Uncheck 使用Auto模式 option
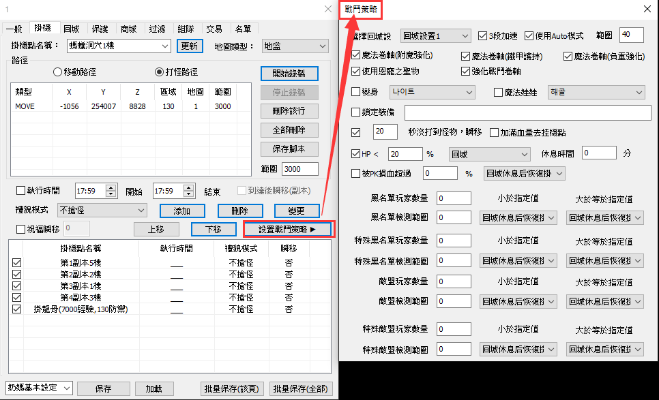Screen dimensions: 659x400 (529, 35)
